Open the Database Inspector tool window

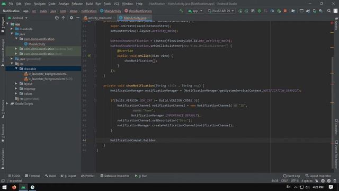click(114, 176)
